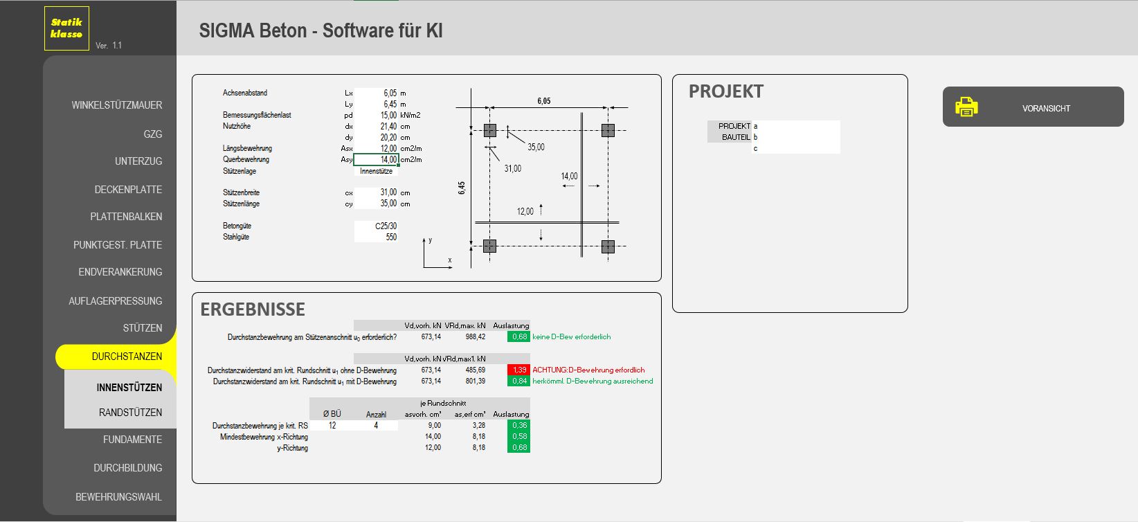Open the WINKELSTÜTZMAUER module
This screenshot has height=522, width=1138.
tap(116, 105)
